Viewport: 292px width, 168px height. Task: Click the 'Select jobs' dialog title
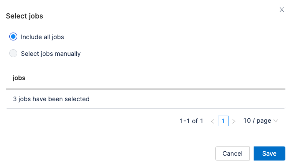pos(24,16)
